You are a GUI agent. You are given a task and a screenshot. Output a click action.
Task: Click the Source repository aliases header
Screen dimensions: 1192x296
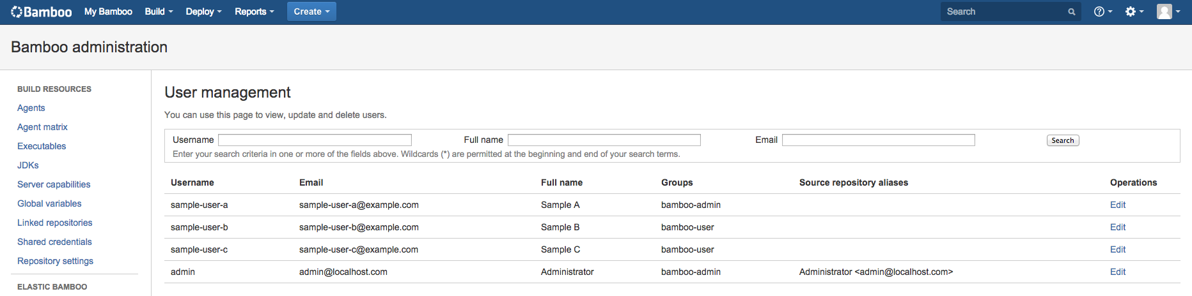pyautogui.click(x=854, y=182)
